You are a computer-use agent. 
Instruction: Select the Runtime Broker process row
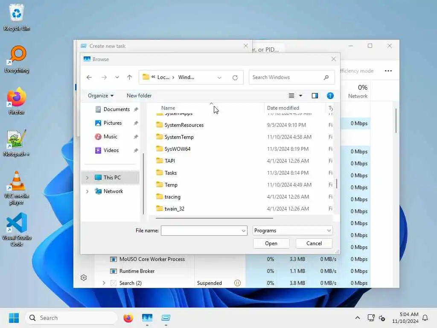137,271
